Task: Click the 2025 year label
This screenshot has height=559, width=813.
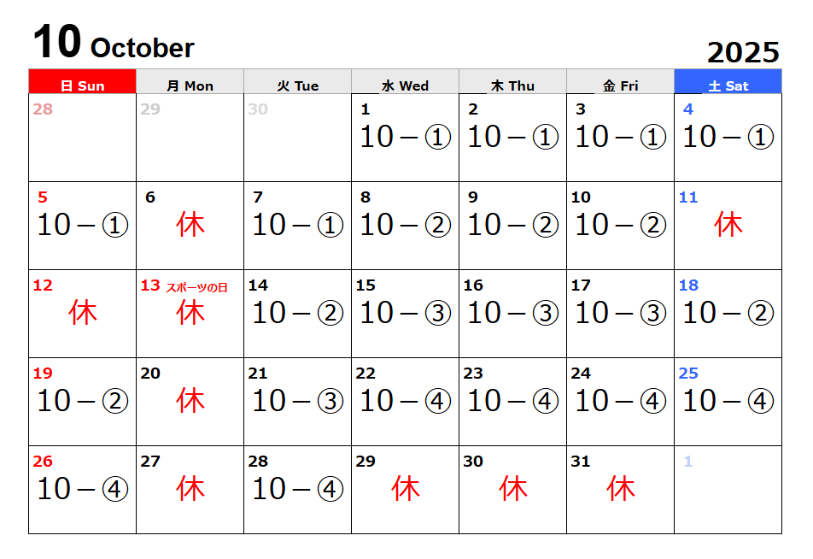Action: point(743,52)
